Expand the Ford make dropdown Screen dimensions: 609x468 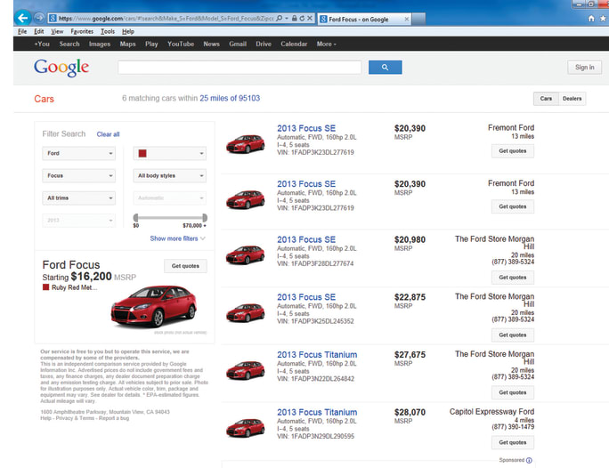coord(79,153)
